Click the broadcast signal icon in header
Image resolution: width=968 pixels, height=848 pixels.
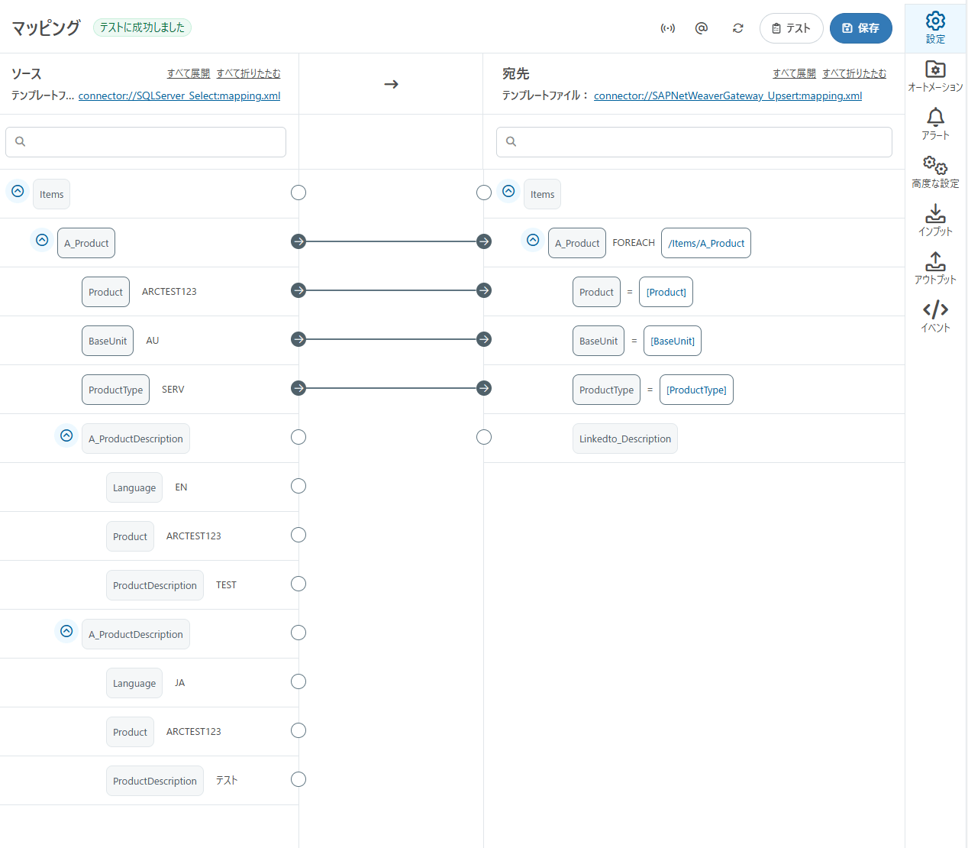[668, 28]
